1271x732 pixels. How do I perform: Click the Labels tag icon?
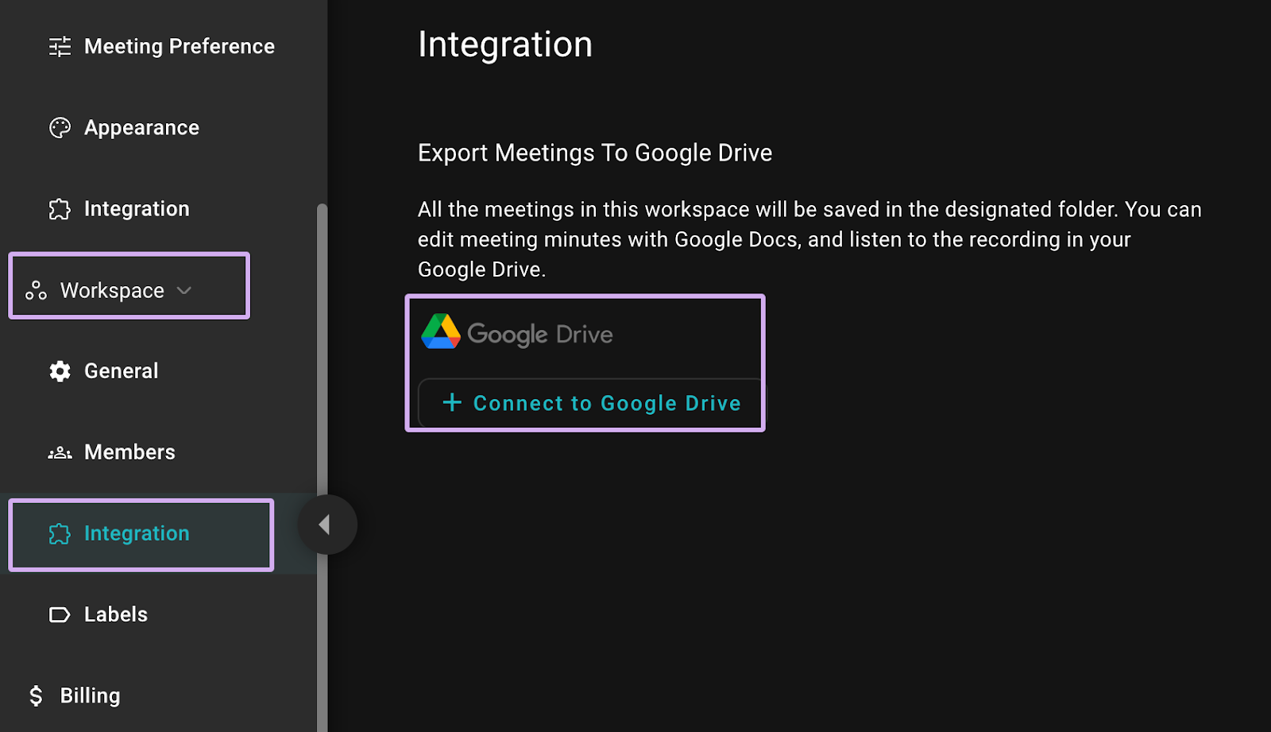pyautogui.click(x=60, y=614)
